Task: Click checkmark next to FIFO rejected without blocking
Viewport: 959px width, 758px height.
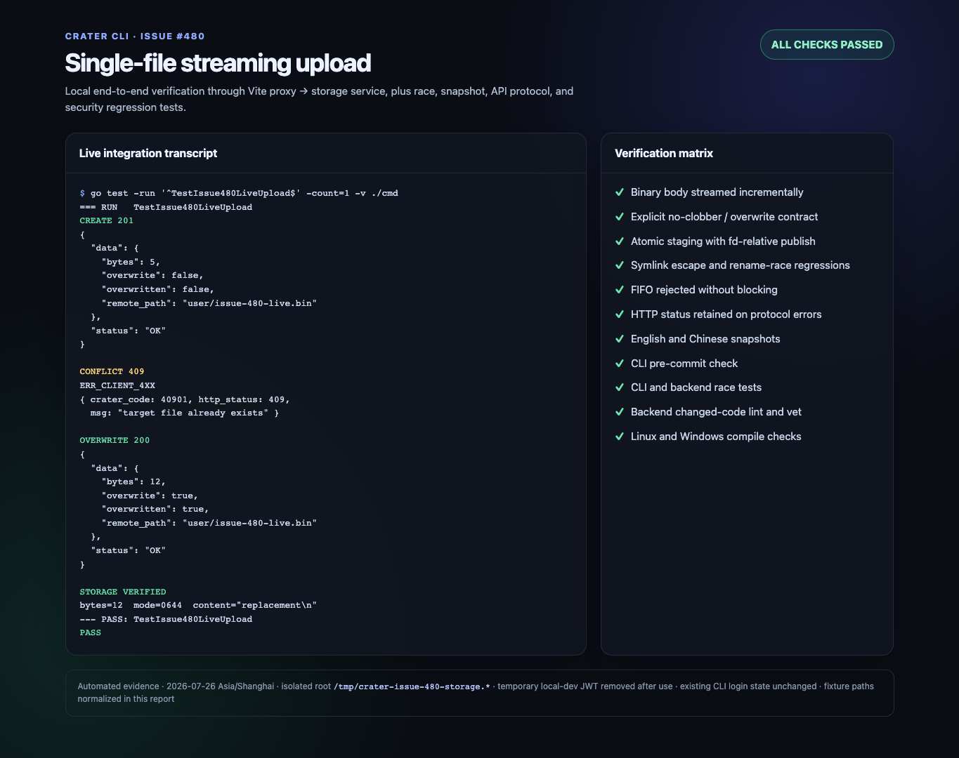Action: tap(620, 290)
